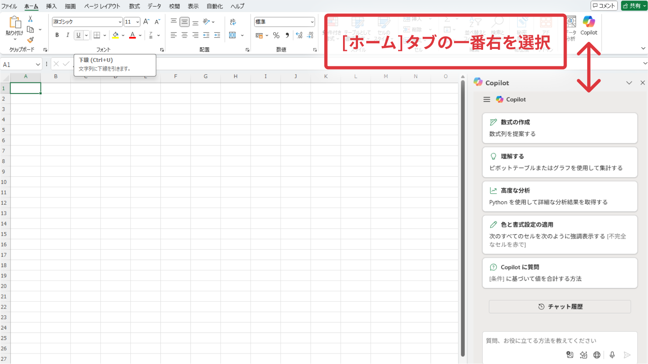Click the Cut scissors icon
Screen dimensions: 648x364
tap(30, 19)
